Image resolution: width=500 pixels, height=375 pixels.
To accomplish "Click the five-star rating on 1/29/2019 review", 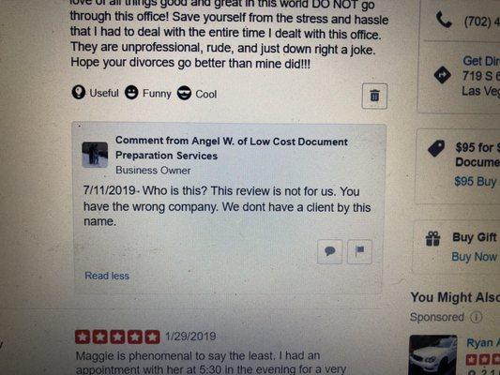I will pos(117,337).
